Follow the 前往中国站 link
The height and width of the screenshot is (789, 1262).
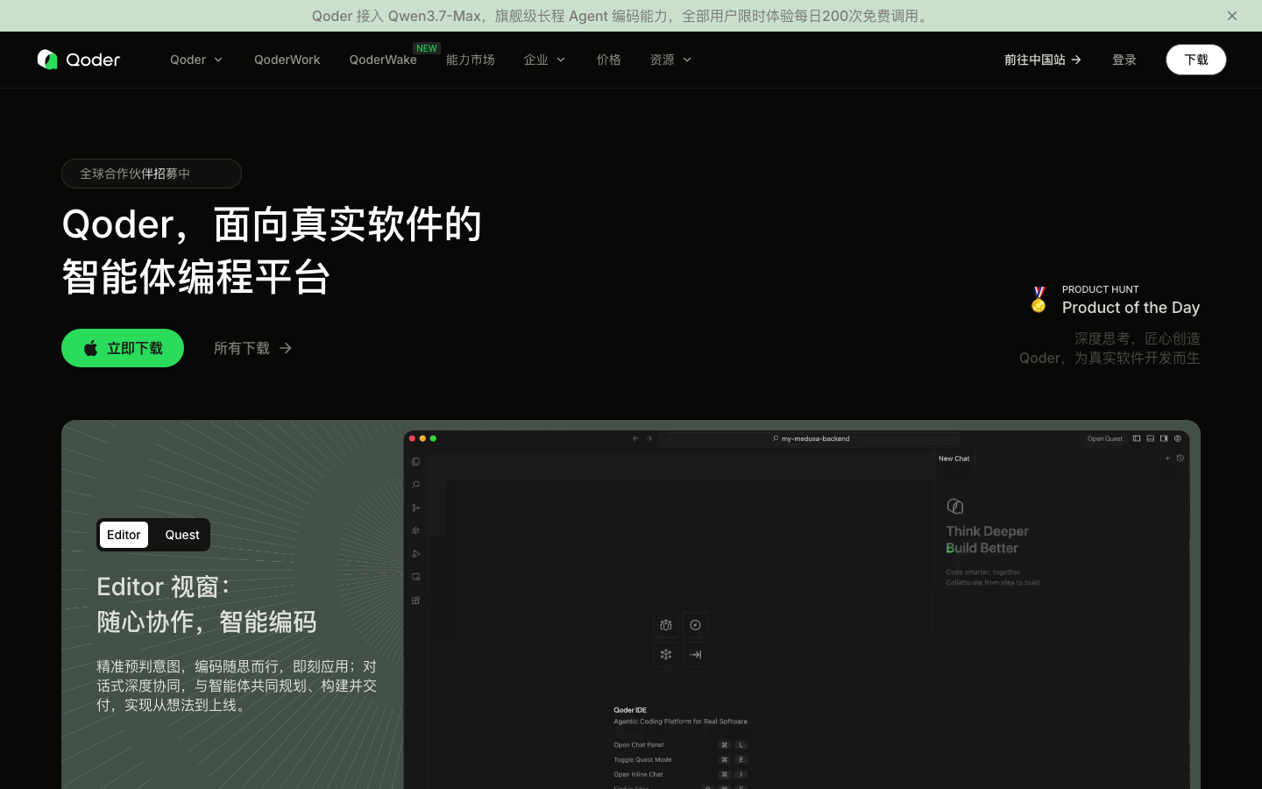pyautogui.click(x=1043, y=60)
